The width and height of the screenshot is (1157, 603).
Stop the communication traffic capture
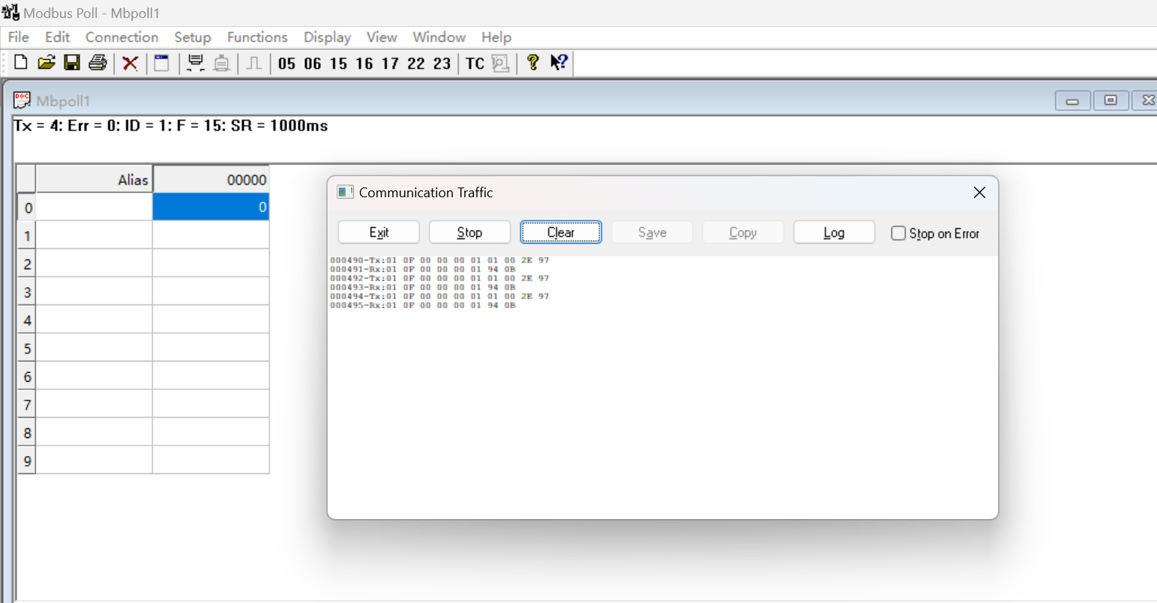(469, 232)
